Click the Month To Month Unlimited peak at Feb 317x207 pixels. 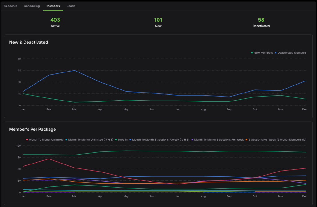point(49,159)
